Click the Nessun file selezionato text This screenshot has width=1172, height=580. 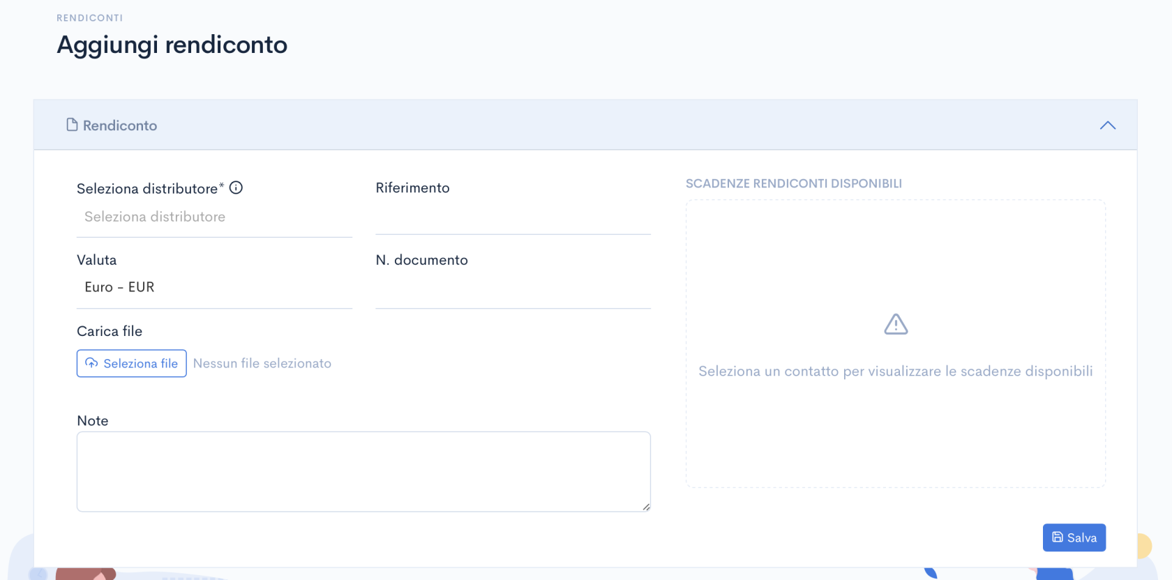(262, 363)
